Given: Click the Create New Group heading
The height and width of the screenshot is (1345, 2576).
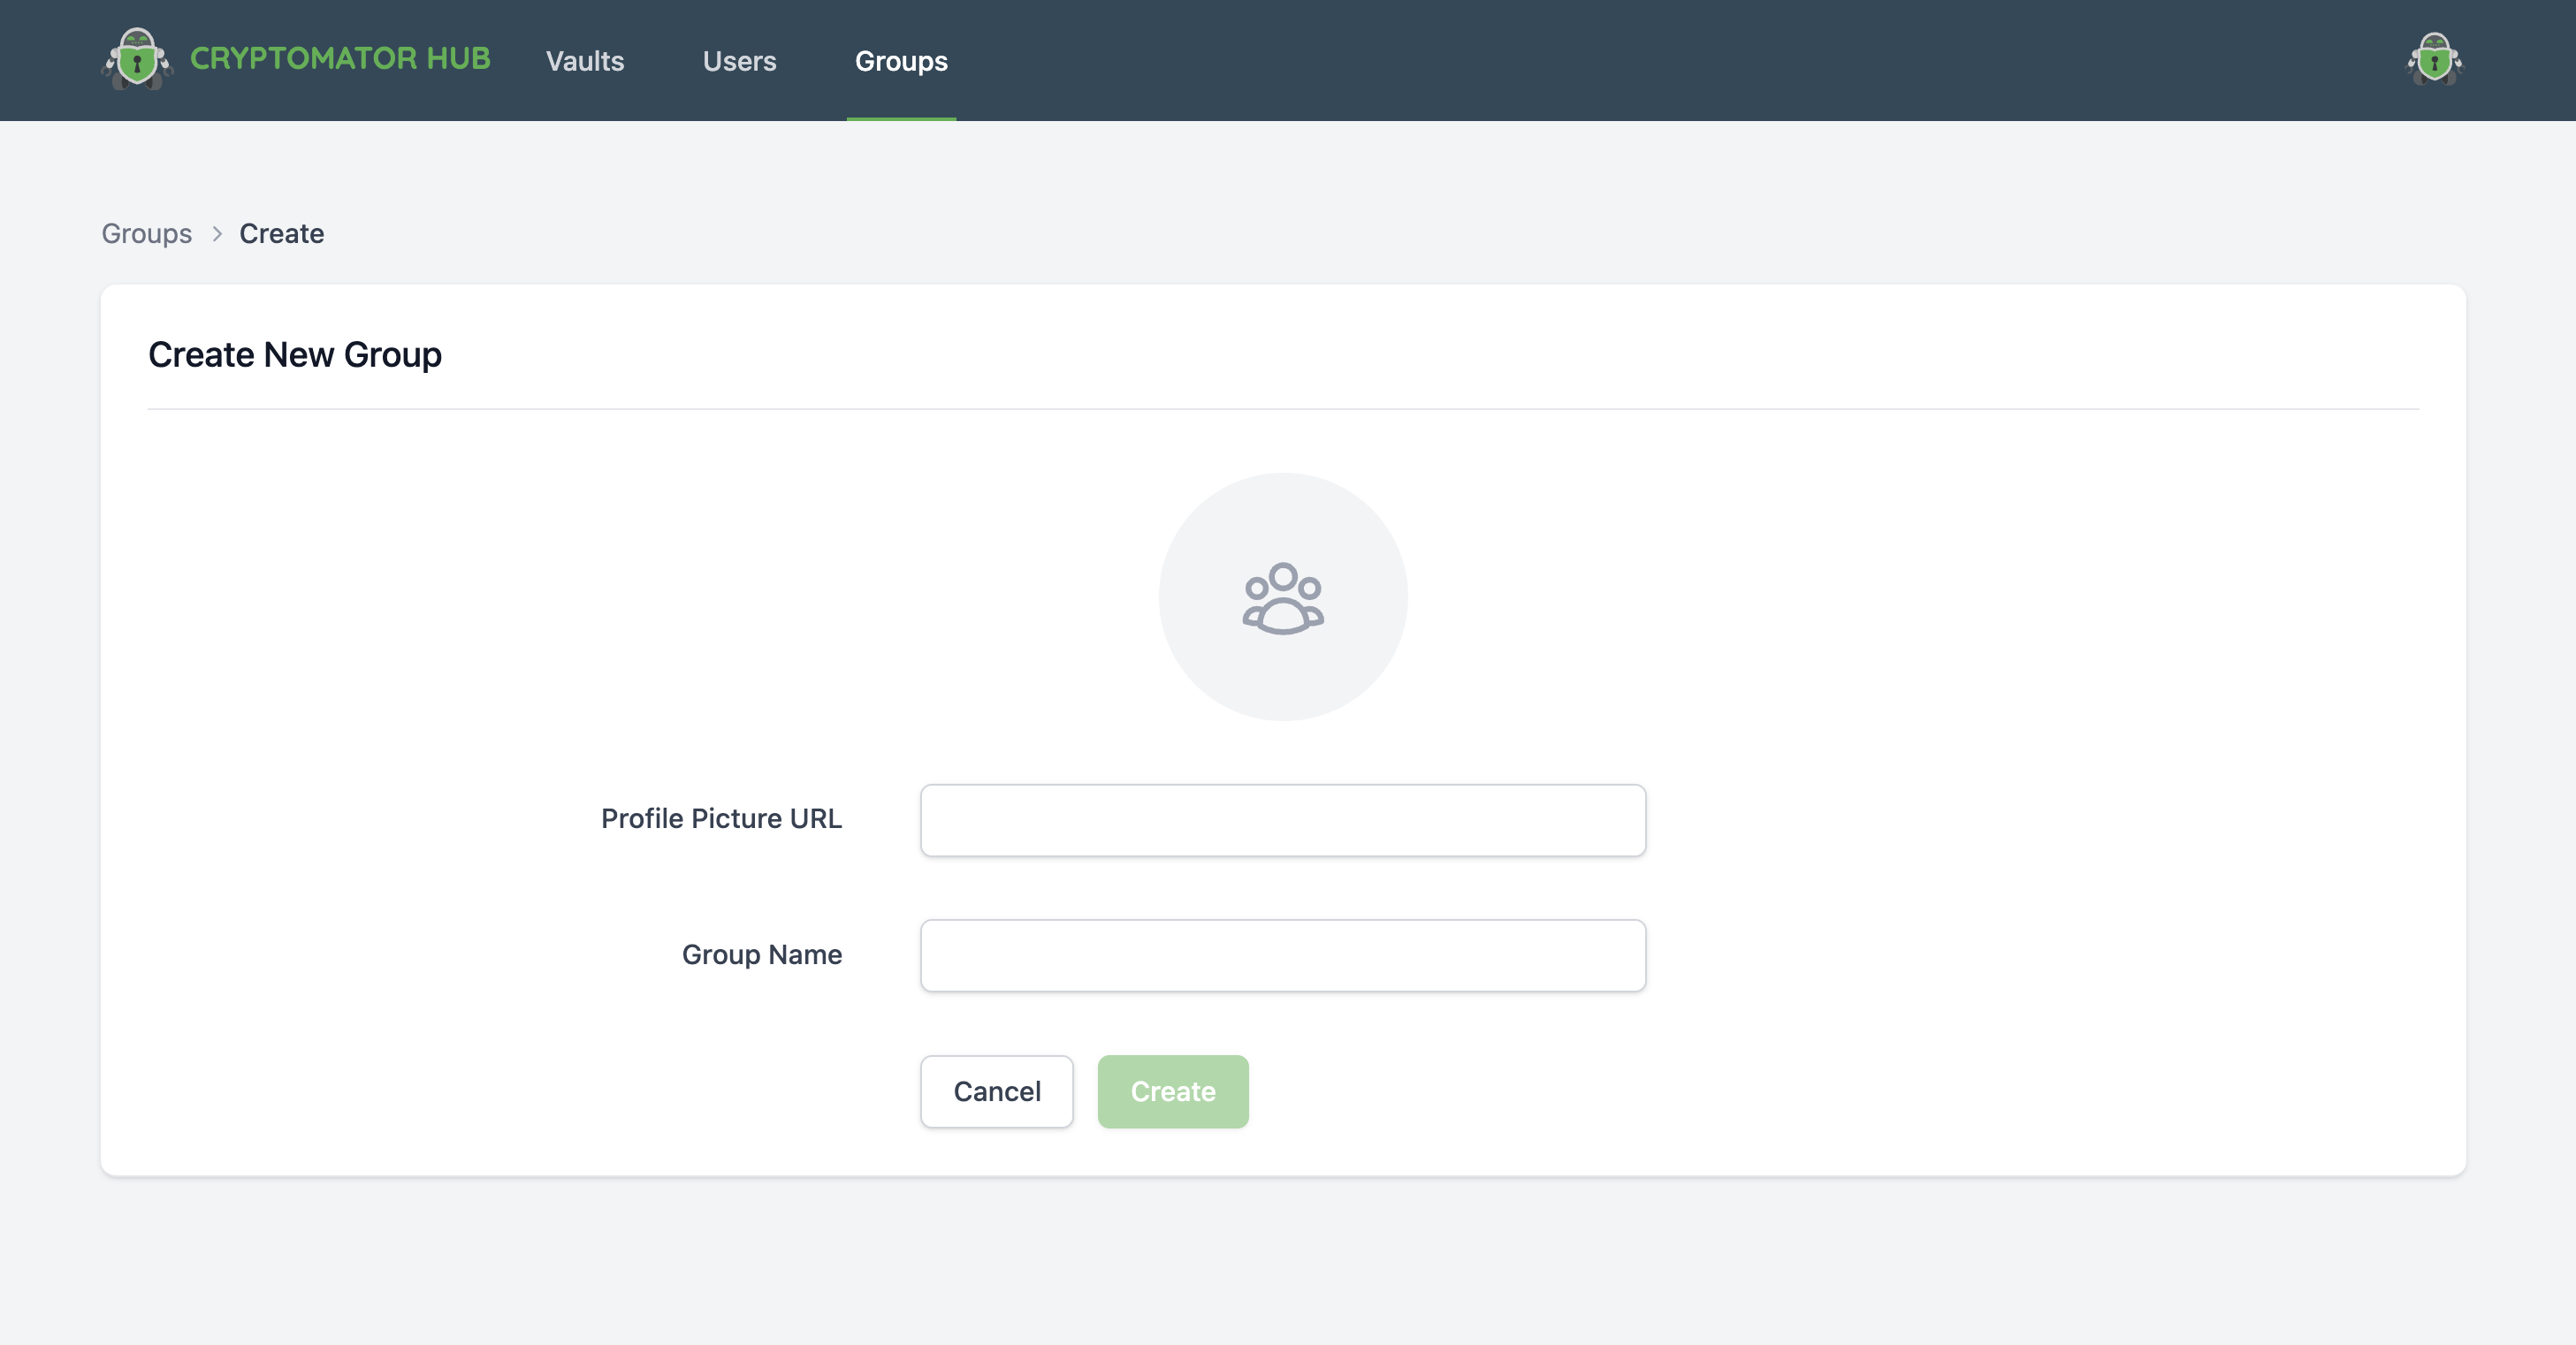Looking at the screenshot, I should 295,355.
